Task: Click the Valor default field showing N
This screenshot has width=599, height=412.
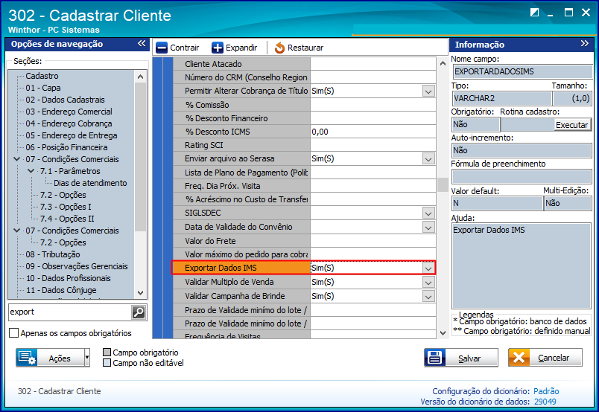Action: pos(497,203)
